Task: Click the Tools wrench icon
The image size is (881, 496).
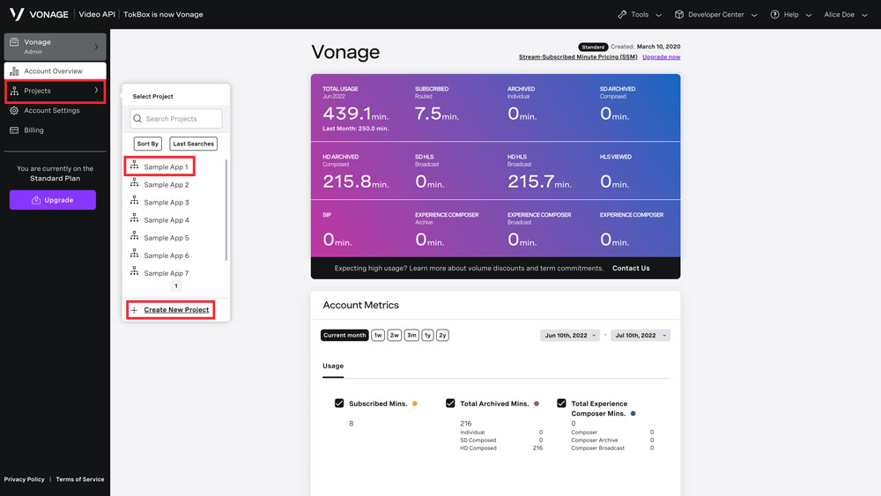Action: coord(622,15)
